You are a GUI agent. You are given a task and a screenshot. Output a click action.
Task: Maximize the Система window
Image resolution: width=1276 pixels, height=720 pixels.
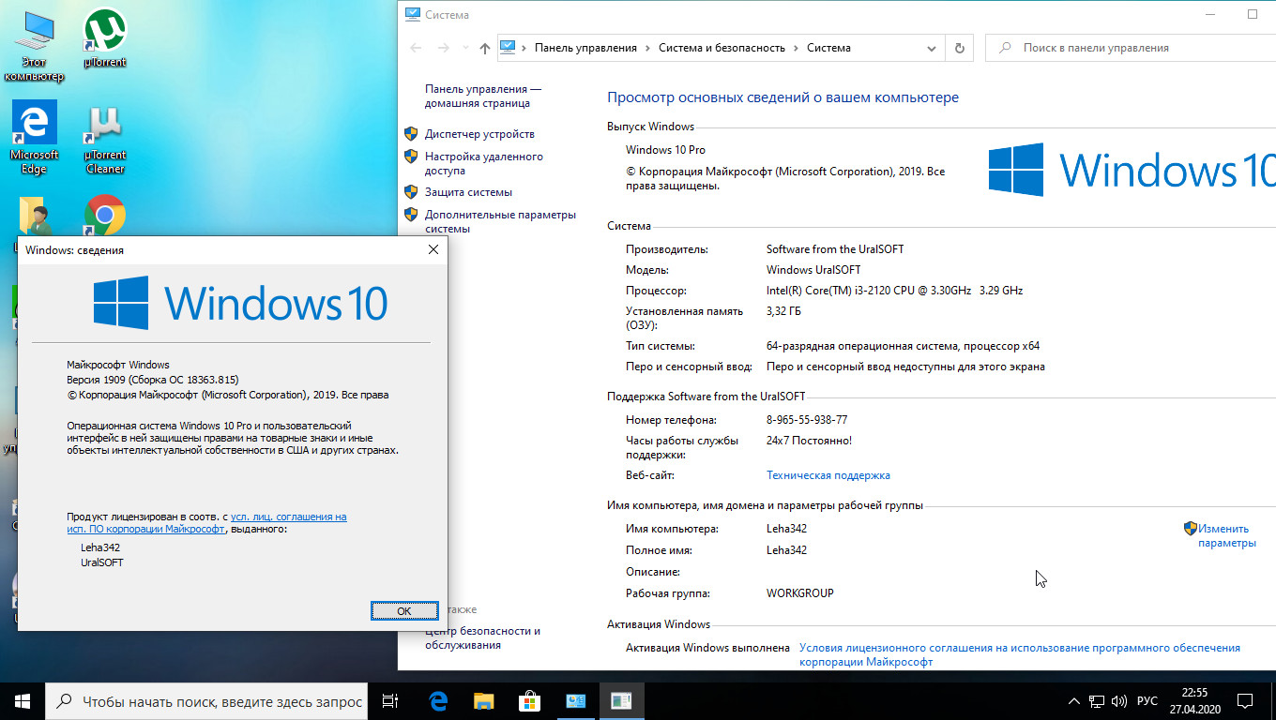click(1252, 14)
